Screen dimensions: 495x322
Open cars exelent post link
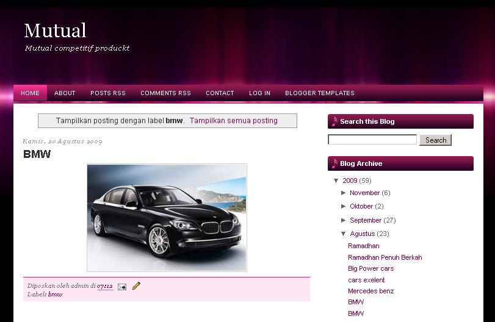pos(366,280)
